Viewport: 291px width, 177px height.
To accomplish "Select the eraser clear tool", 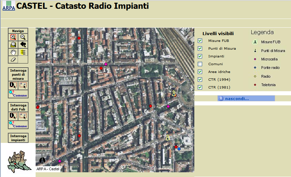I will [x=13, y=59].
